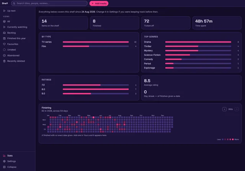
Task: Open the Backlog view
Action: pos(18,33)
